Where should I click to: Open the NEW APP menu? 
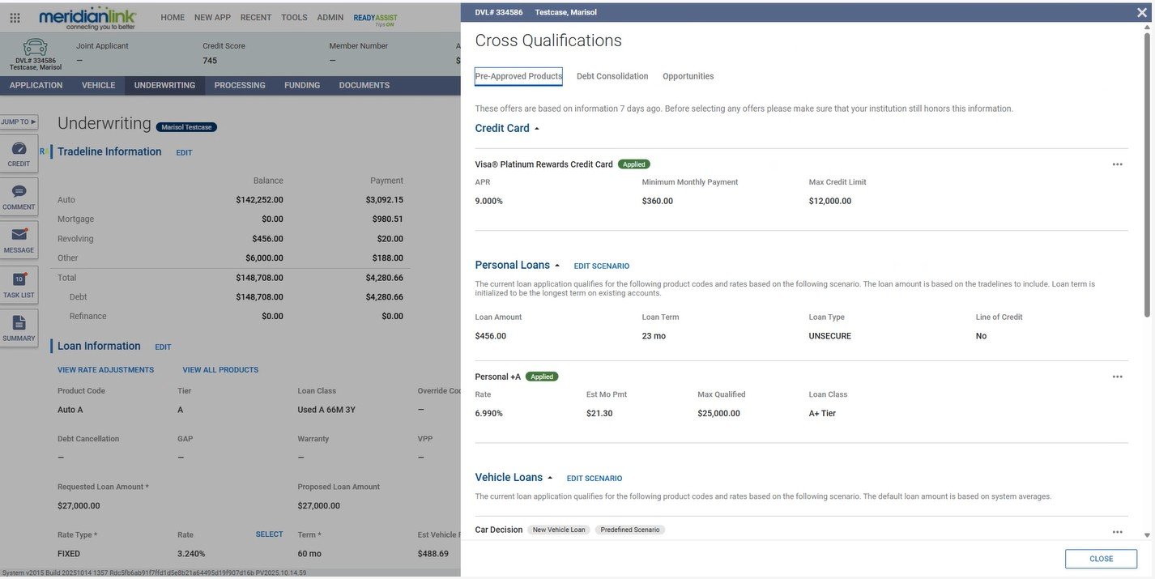(213, 17)
